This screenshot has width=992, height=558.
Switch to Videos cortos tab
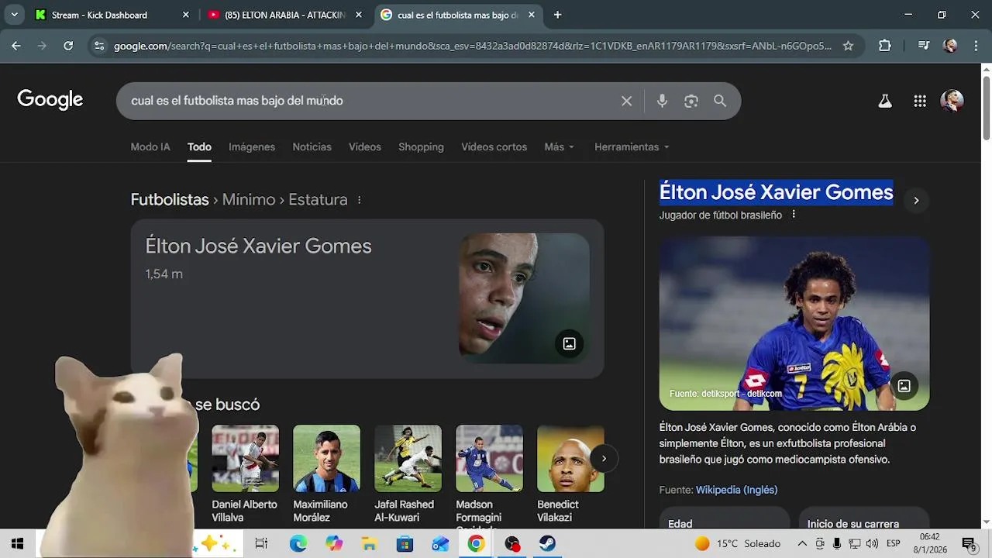pos(494,147)
